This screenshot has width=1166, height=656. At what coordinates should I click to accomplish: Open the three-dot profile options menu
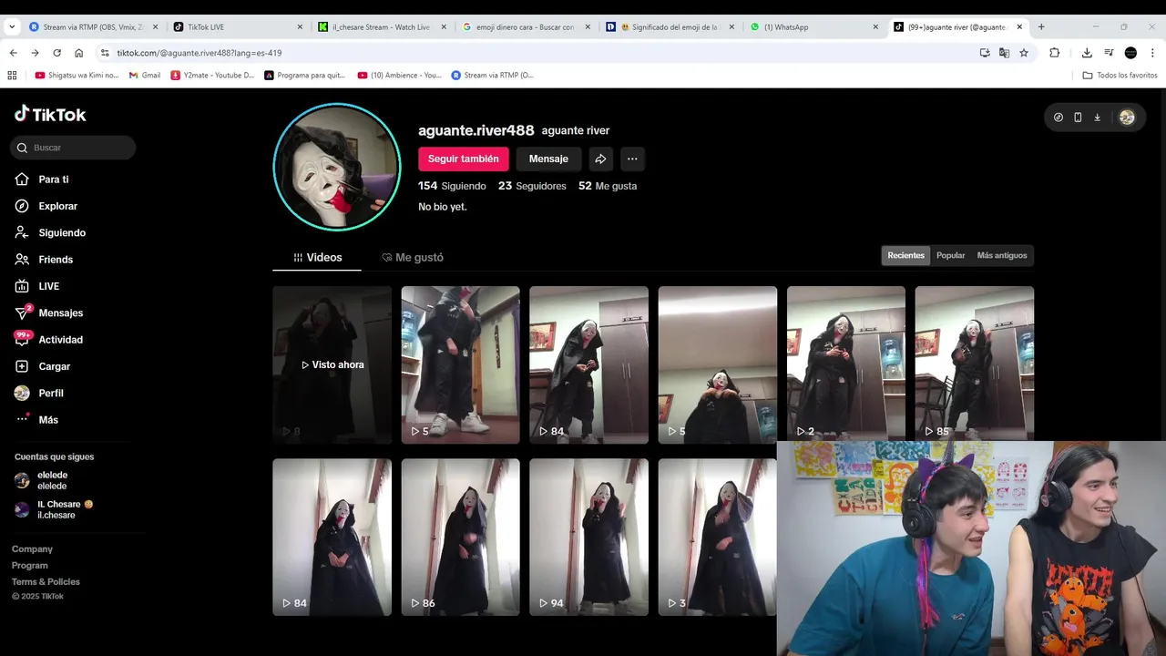[x=632, y=159]
